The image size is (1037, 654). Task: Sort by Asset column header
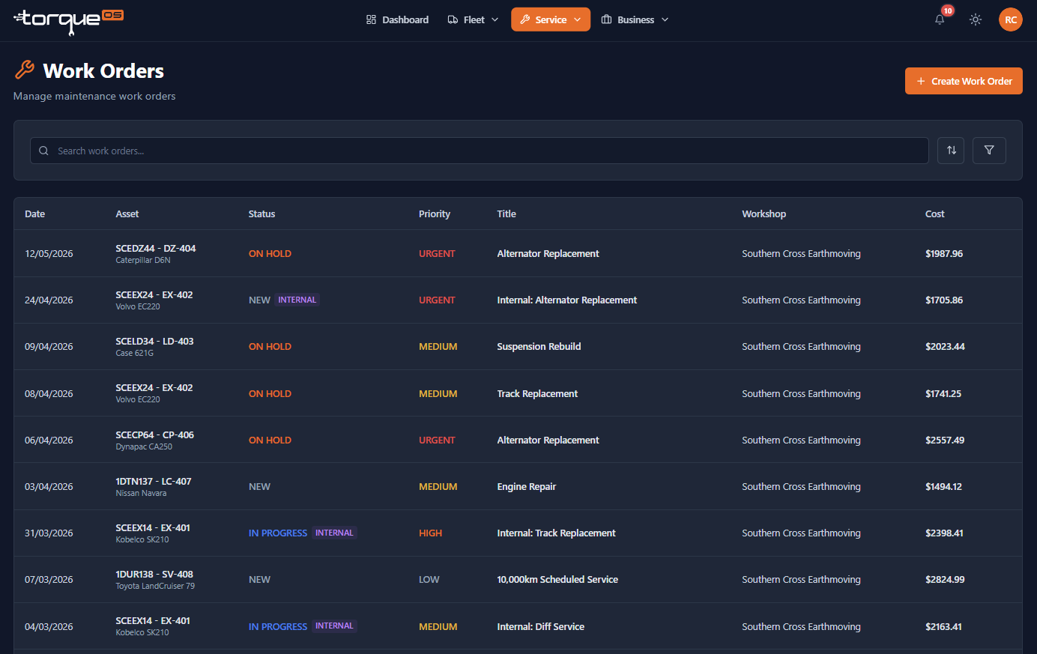coord(127,214)
